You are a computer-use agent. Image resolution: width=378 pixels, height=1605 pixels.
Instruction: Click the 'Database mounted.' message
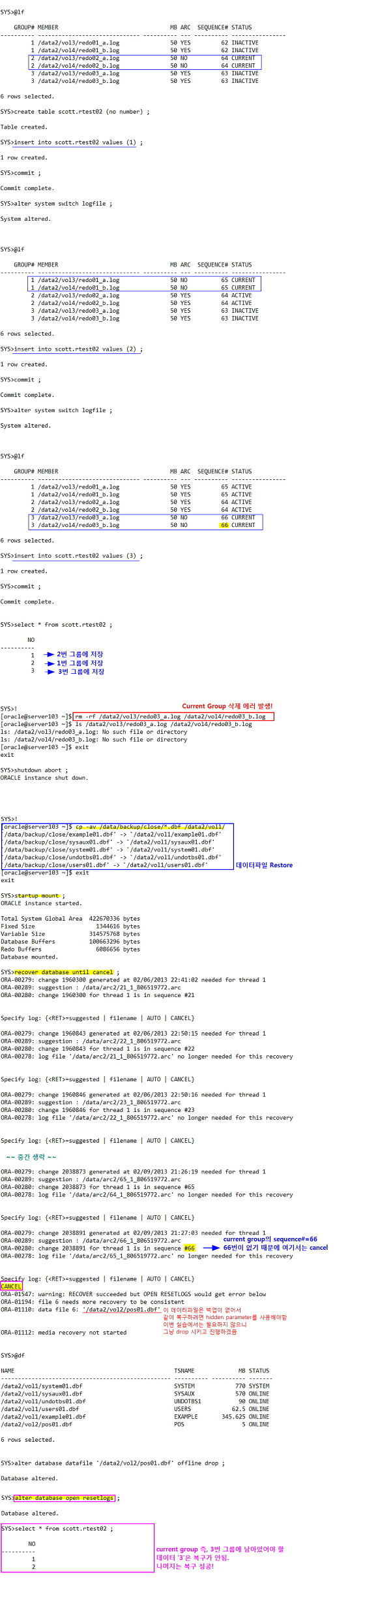click(x=29, y=957)
